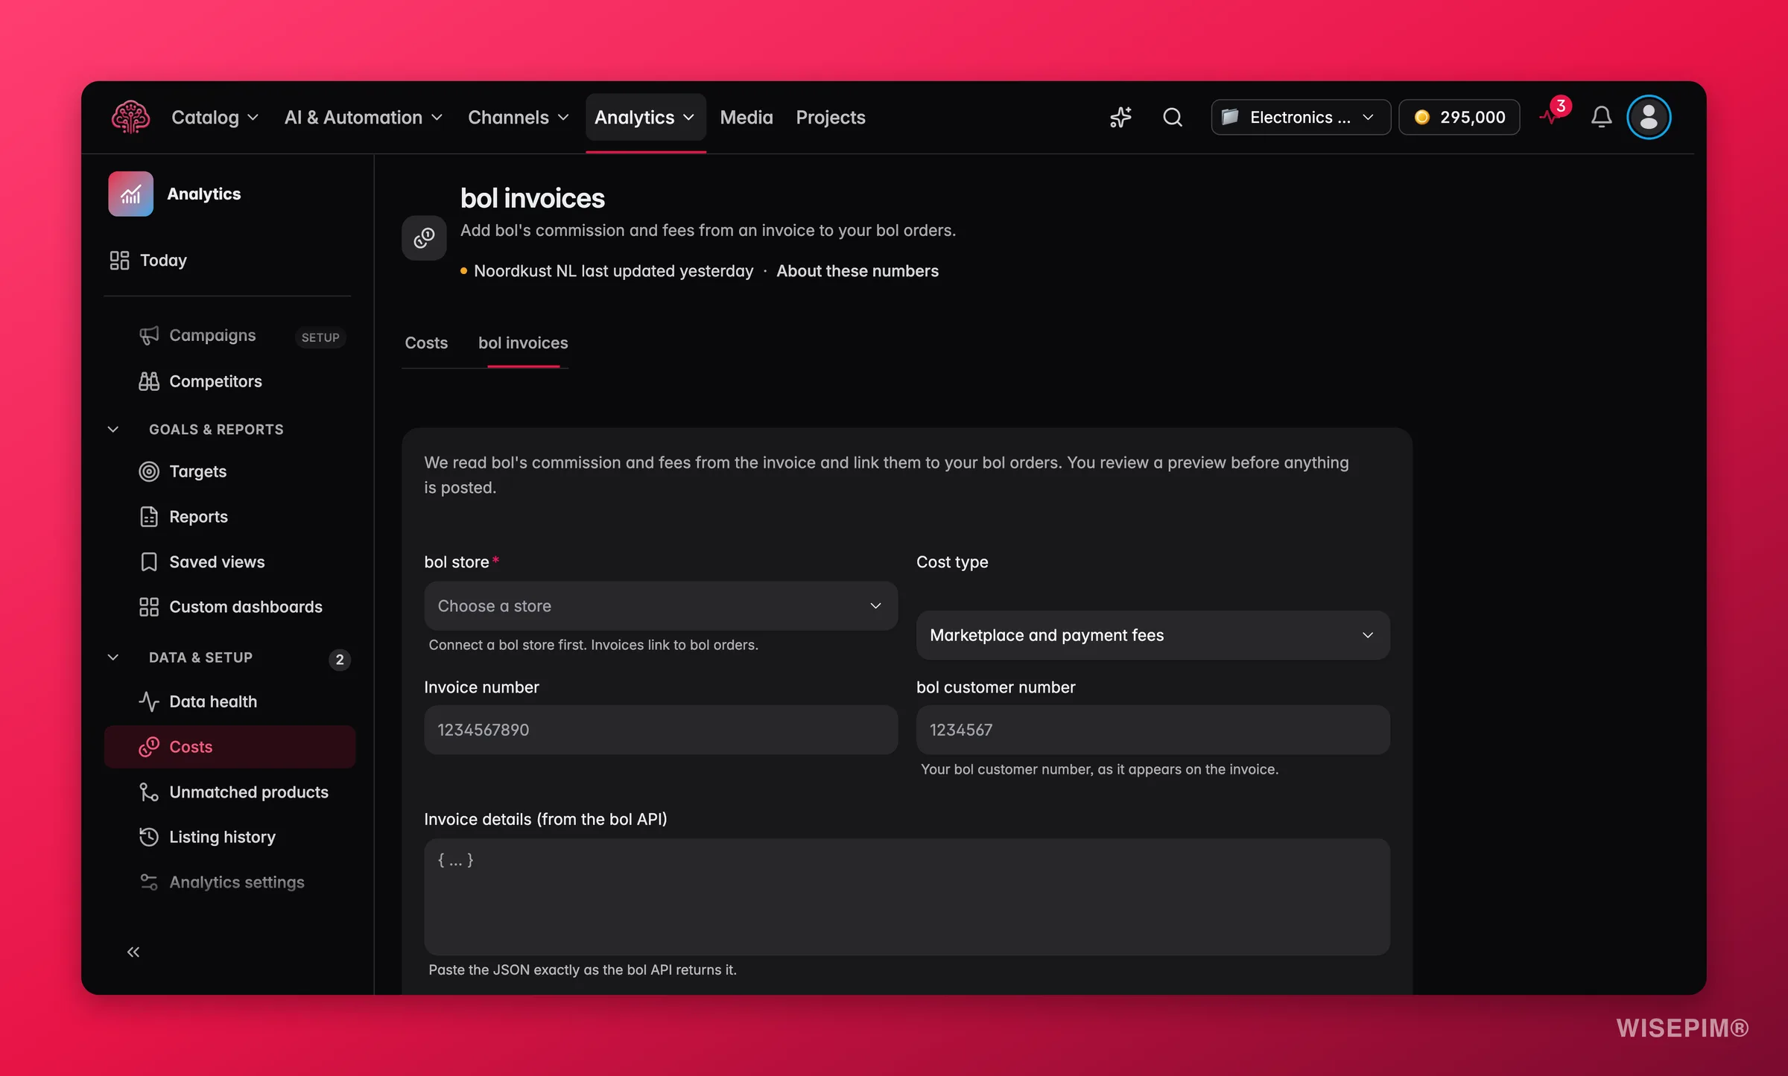Open Saved views
The height and width of the screenshot is (1076, 1788).
pyautogui.click(x=229, y=562)
